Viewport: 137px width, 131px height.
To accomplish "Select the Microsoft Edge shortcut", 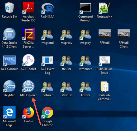I will (9, 112).
